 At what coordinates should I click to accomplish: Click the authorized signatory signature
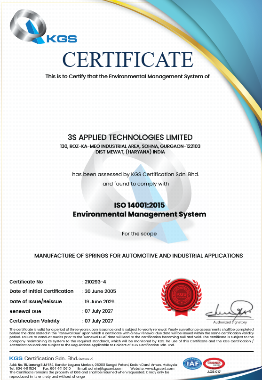[x=230, y=310]
